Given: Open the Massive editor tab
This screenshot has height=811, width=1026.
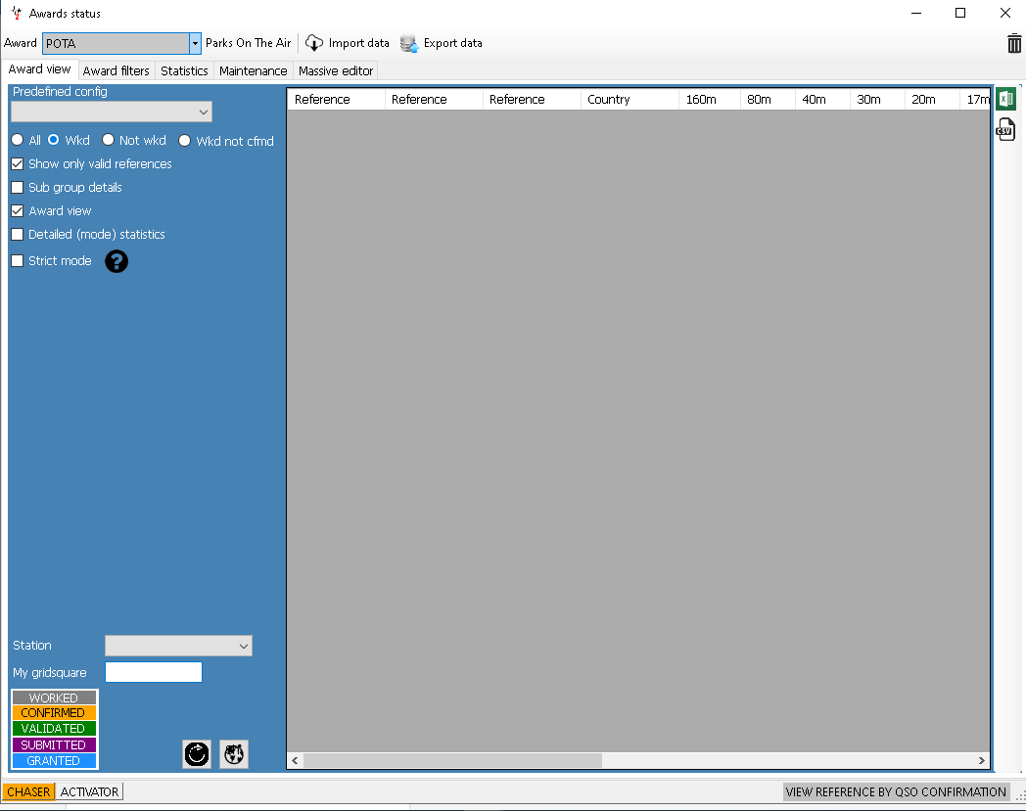Looking at the screenshot, I should coord(336,70).
